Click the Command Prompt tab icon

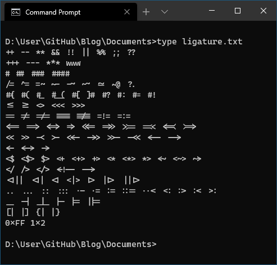pyautogui.click(x=16, y=12)
